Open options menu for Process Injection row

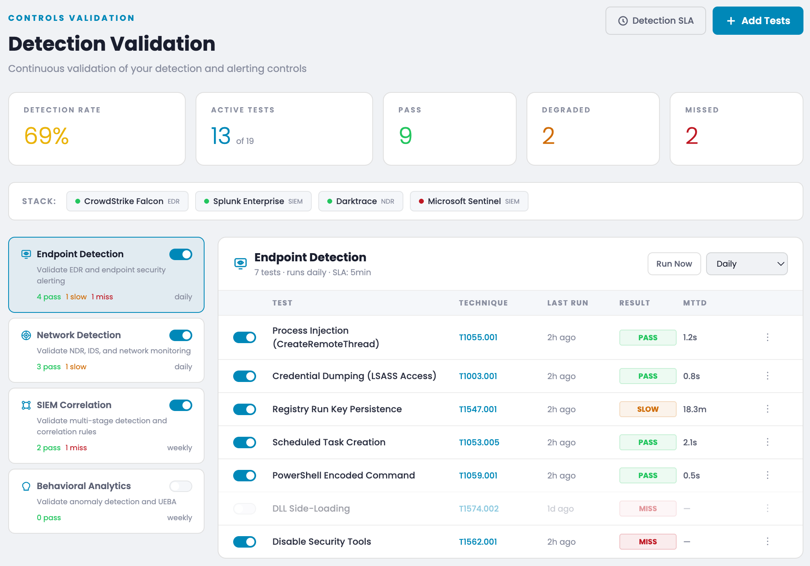[x=767, y=337]
